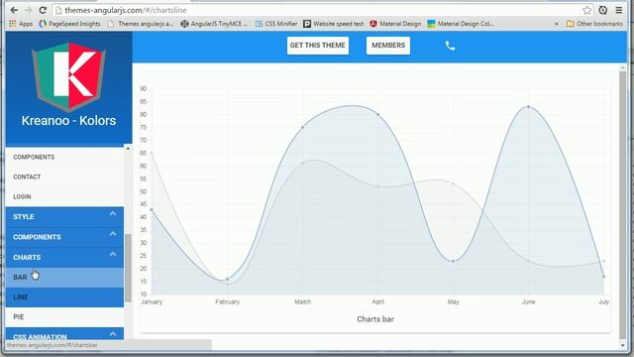This screenshot has width=634, height=357.
Task: Open PageSpeed Insights bookmark
Action: pos(69,24)
